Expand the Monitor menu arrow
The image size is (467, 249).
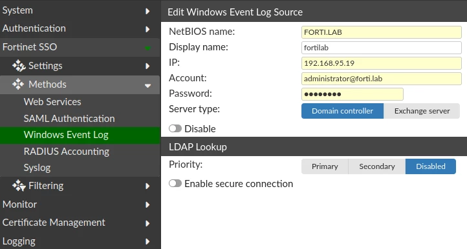(147, 204)
